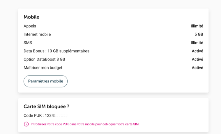Screen dimensions: 221x134
Task: Click Activé status for Data Bonus
Action: (197, 51)
